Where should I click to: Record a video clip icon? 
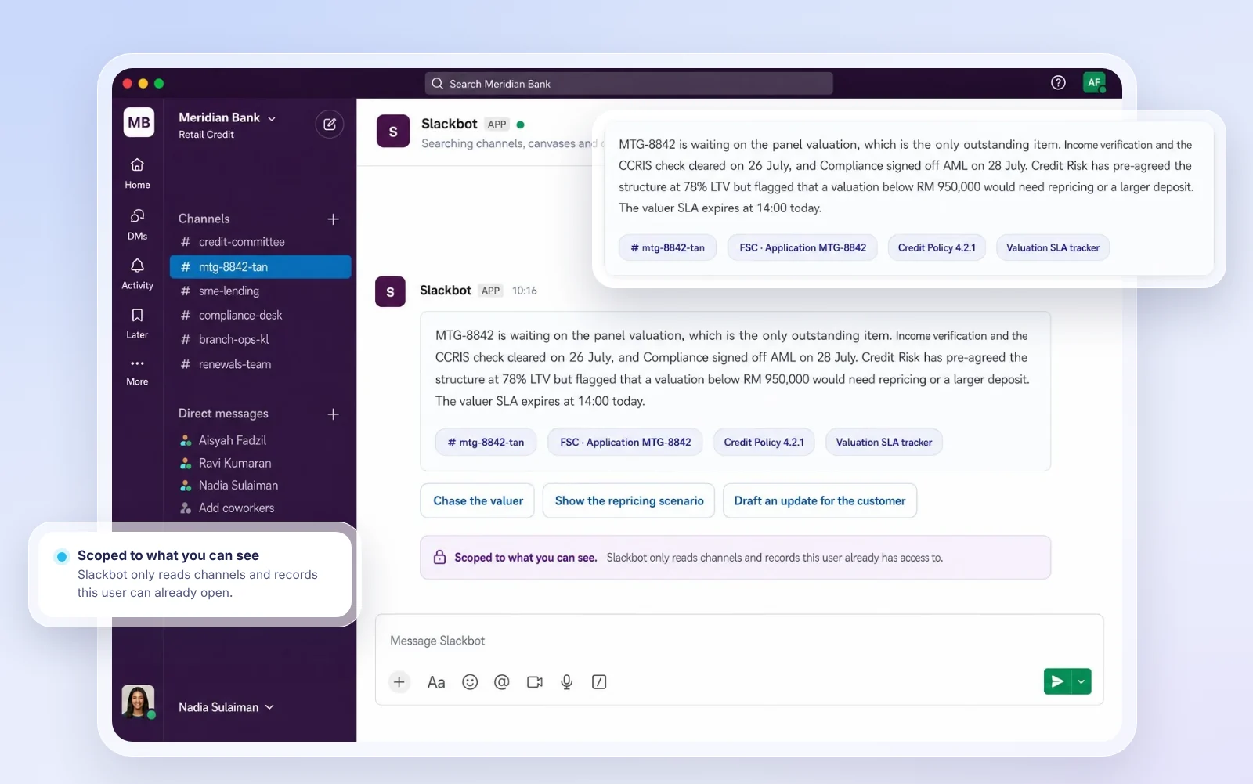point(535,682)
